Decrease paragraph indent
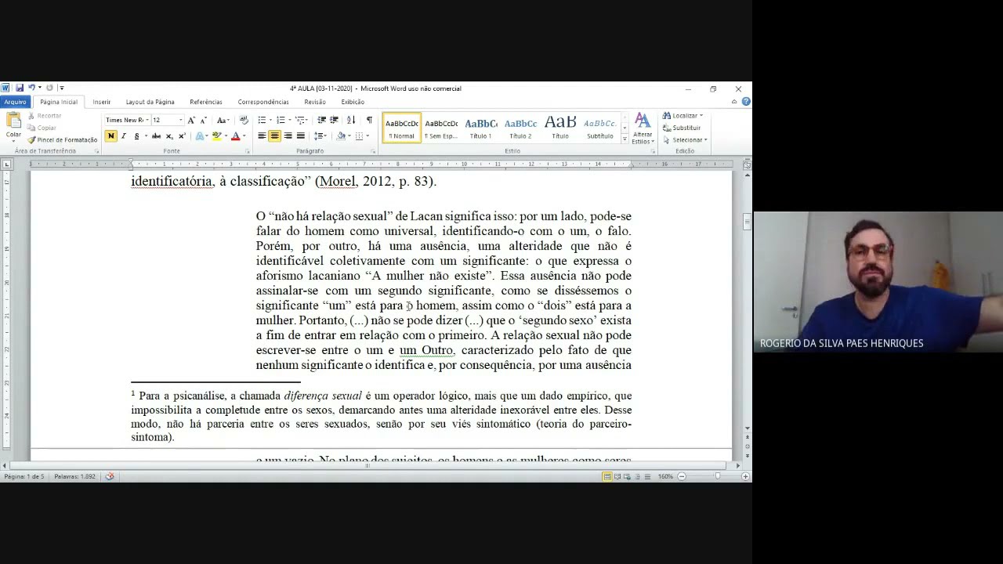 (x=321, y=120)
